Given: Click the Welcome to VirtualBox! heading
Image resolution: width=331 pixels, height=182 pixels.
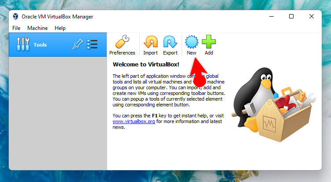Looking at the screenshot, I should [x=146, y=65].
